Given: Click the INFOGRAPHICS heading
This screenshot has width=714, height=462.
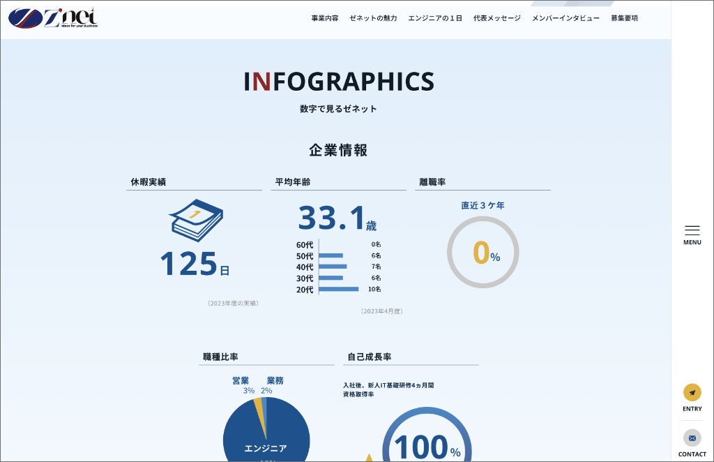Looking at the screenshot, I should click(339, 82).
